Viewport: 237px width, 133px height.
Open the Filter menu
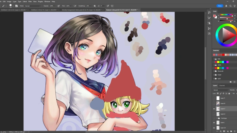[30, 2]
